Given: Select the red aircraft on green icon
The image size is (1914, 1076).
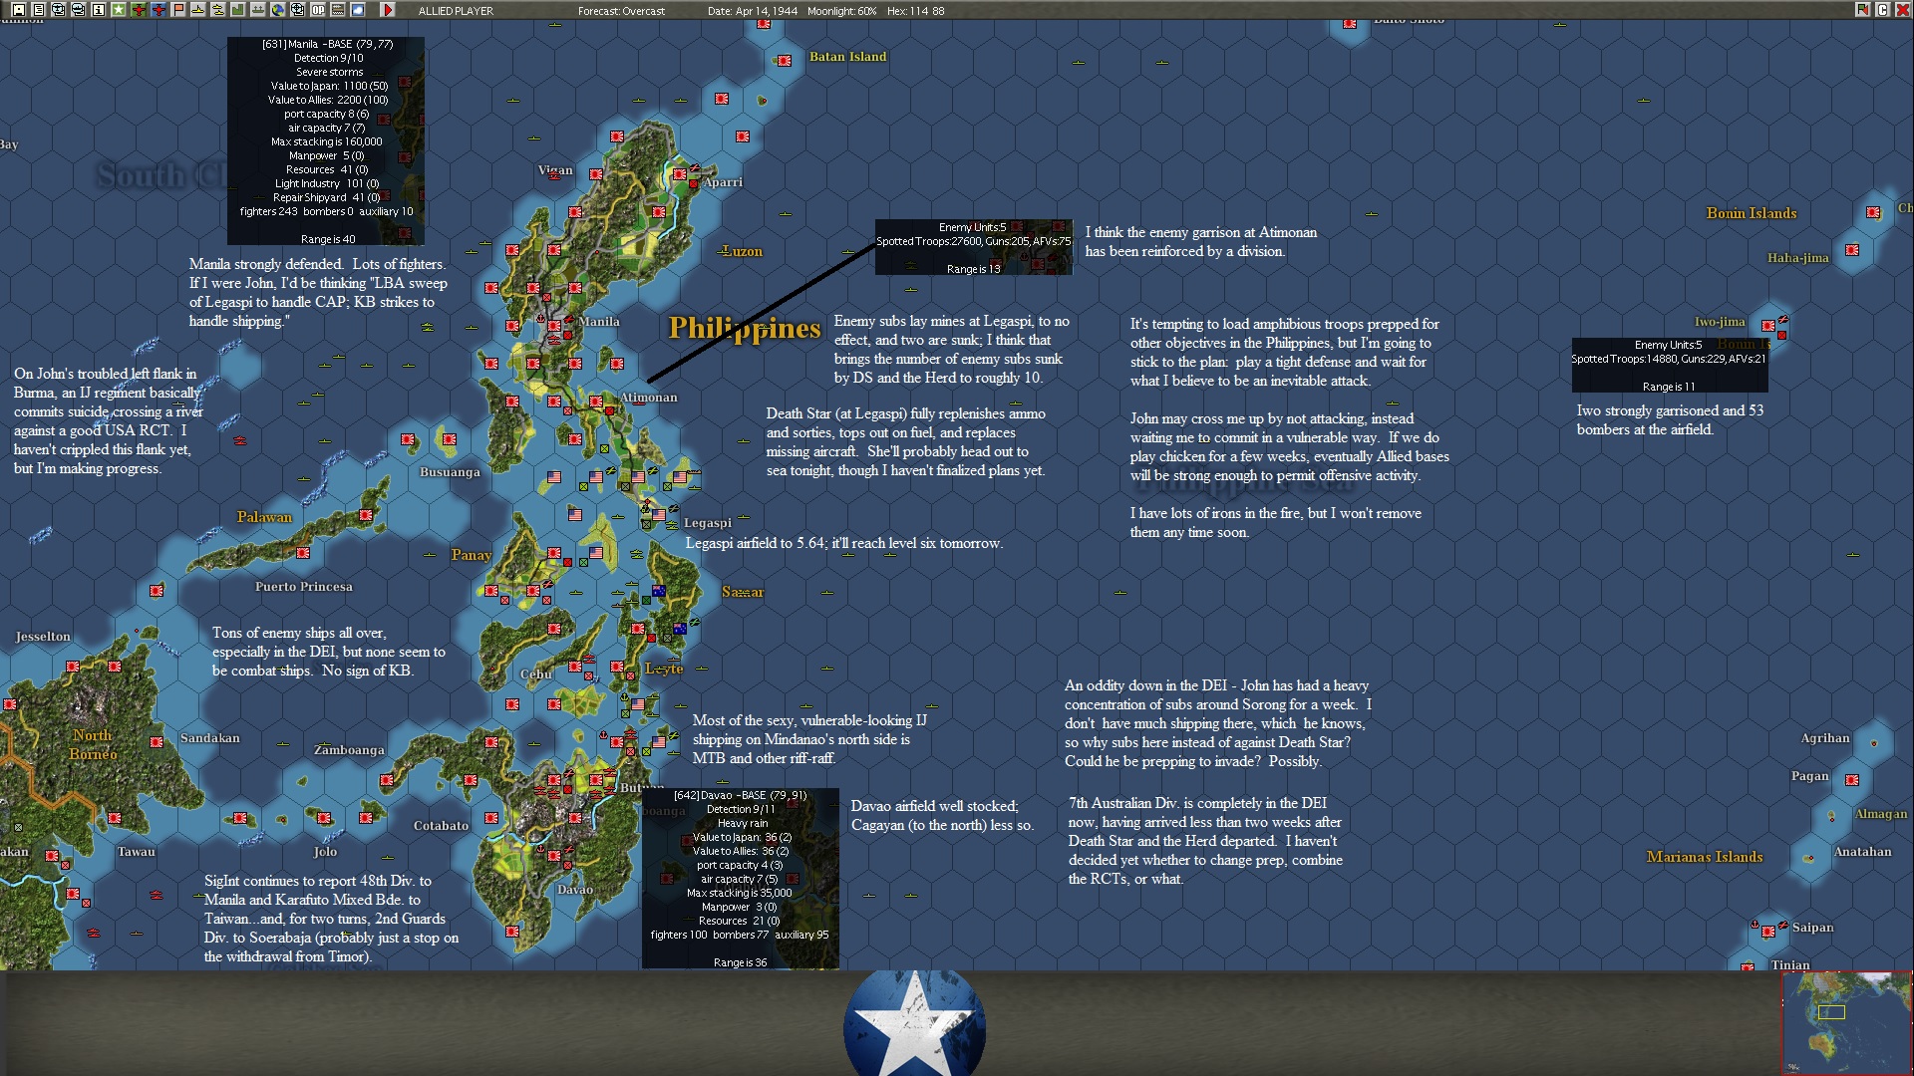Looking at the screenshot, I should [x=139, y=10].
